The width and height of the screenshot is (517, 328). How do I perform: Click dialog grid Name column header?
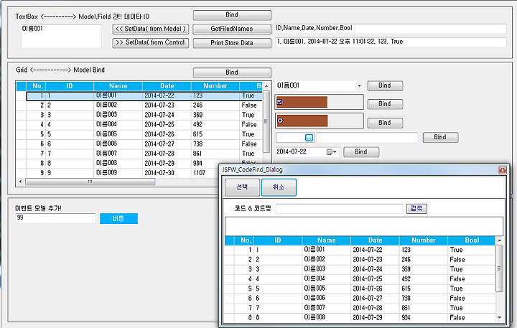[x=327, y=240]
